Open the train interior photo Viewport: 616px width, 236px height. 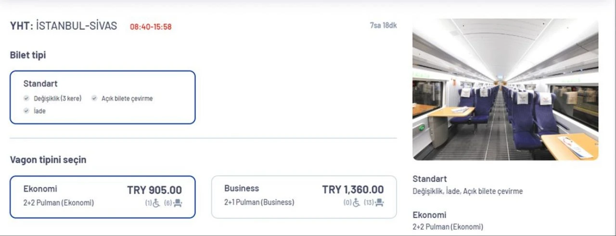pos(505,90)
